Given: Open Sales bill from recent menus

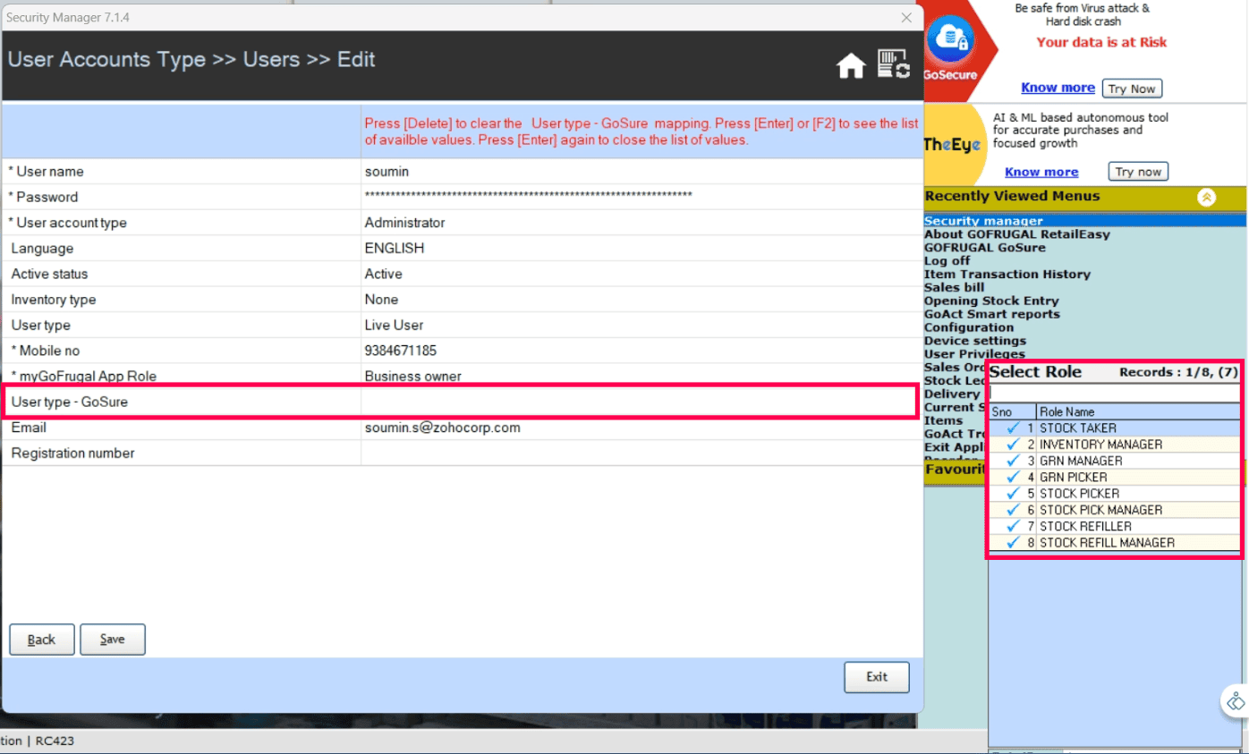Looking at the screenshot, I should pyautogui.click(x=954, y=287).
